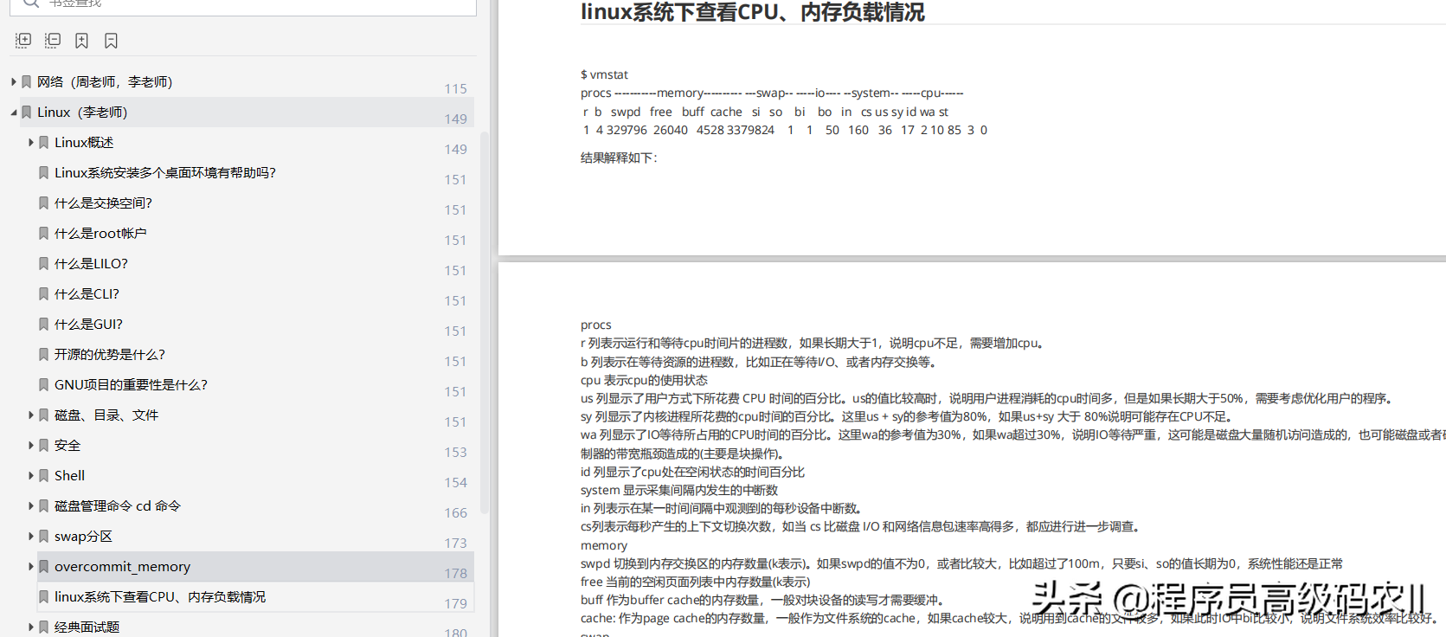The image size is (1446, 637).
Task: Click the '$ vmstat' command text
Action: click(x=605, y=74)
